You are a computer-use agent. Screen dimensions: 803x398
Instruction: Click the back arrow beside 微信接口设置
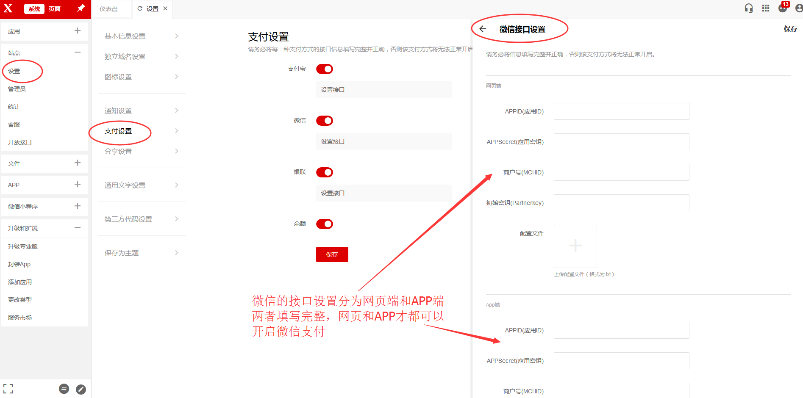coord(483,29)
